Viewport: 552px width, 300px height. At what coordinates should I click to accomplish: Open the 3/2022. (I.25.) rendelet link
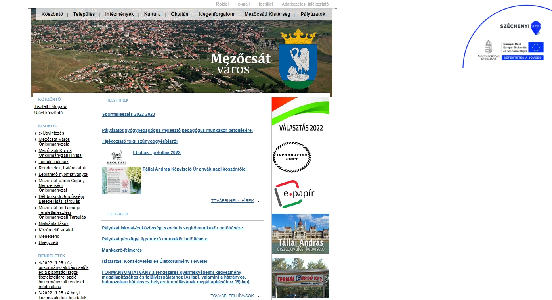62,295
